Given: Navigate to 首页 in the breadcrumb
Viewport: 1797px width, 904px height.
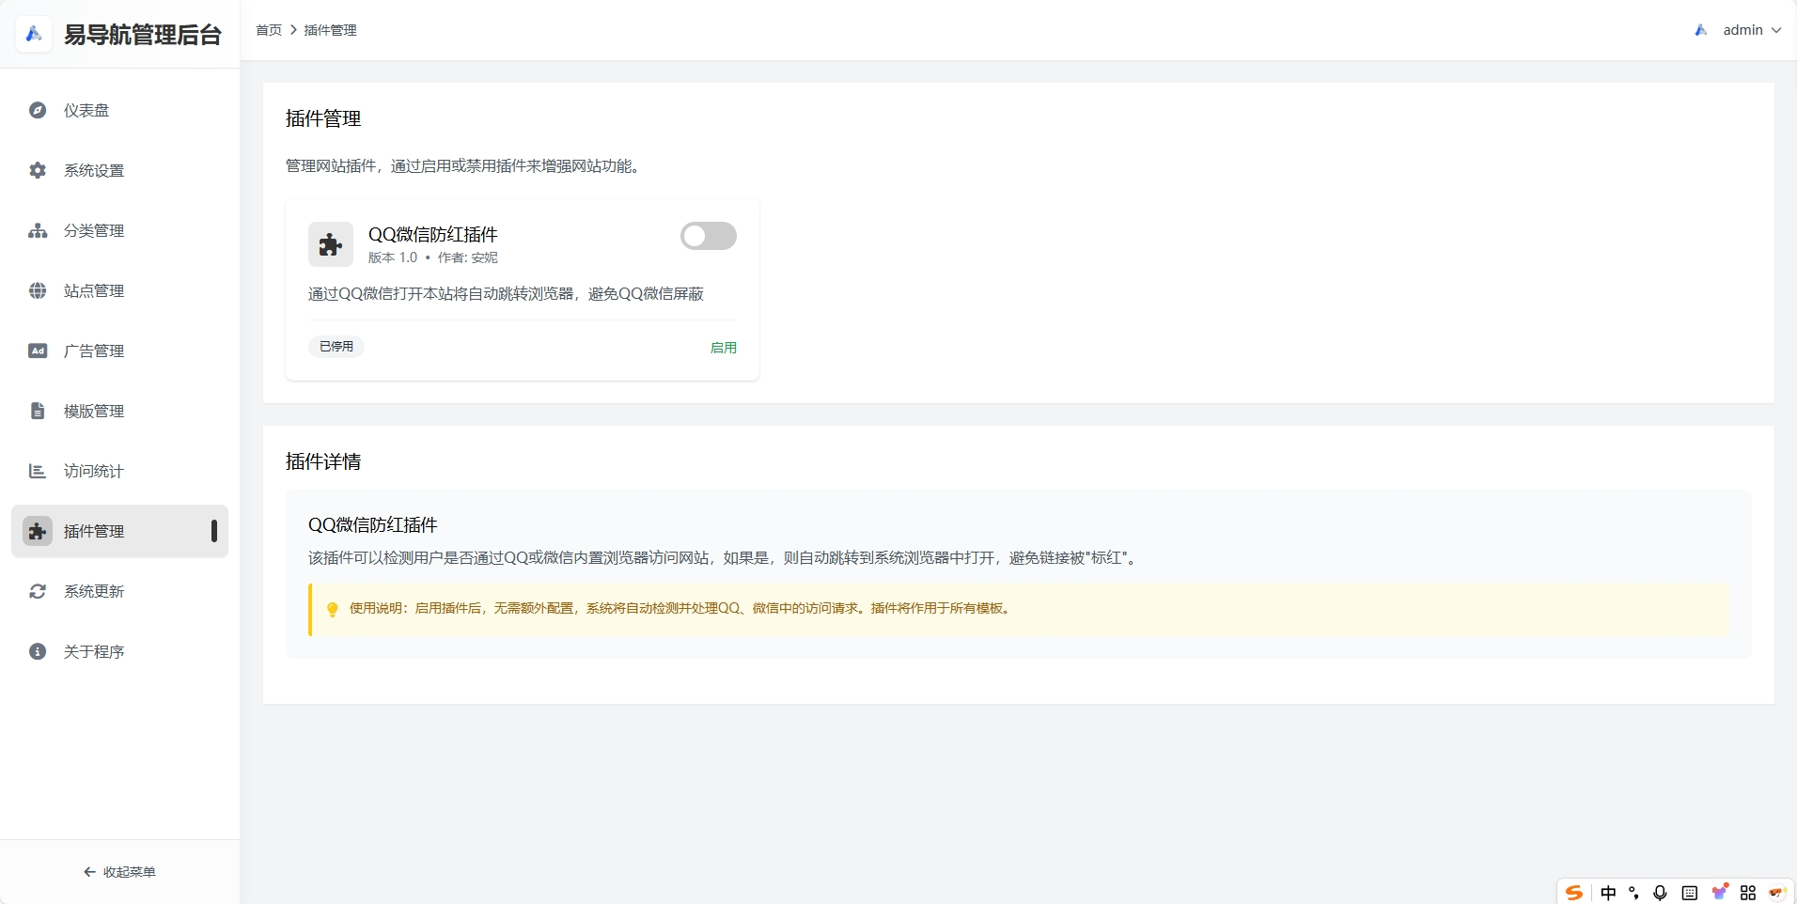Looking at the screenshot, I should [x=269, y=29].
